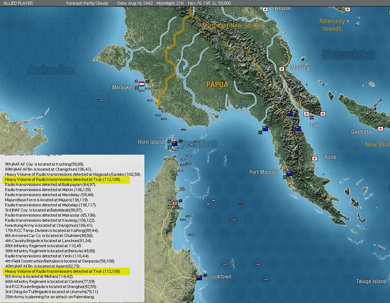Image resolution: width=390 pixels, height=303 pixels.
Task: Select the Japanese flag base at Gasmata
Action: pos(380,129)
